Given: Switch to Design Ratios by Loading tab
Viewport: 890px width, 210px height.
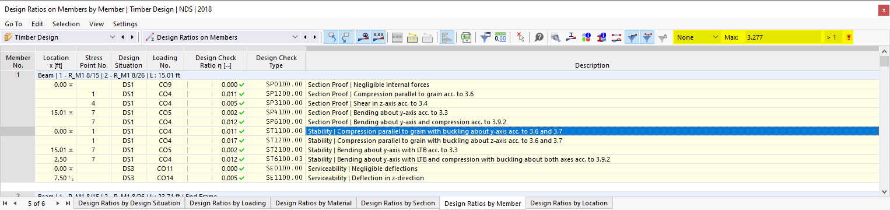Looking at the screenshot, I should point(227,203).
